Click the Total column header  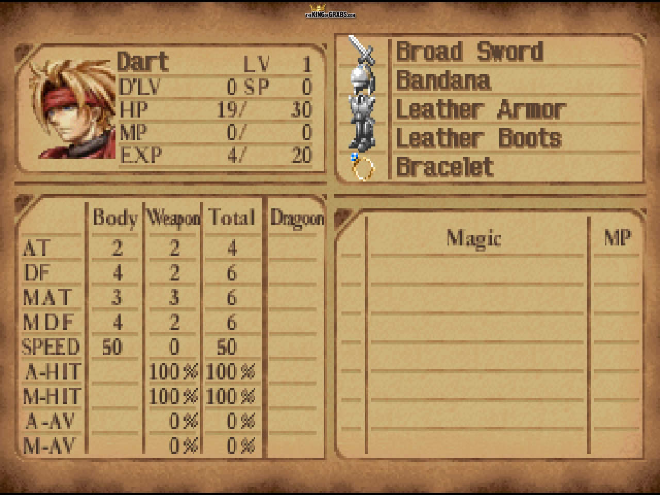(232, 217)
